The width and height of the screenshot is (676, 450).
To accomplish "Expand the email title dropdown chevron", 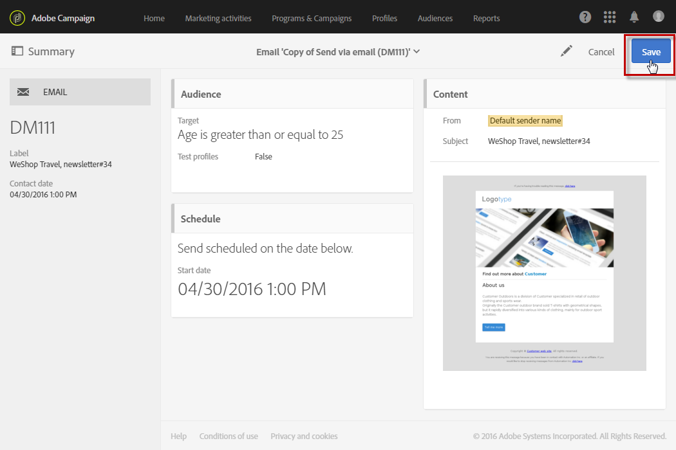I will coord(417,51).
